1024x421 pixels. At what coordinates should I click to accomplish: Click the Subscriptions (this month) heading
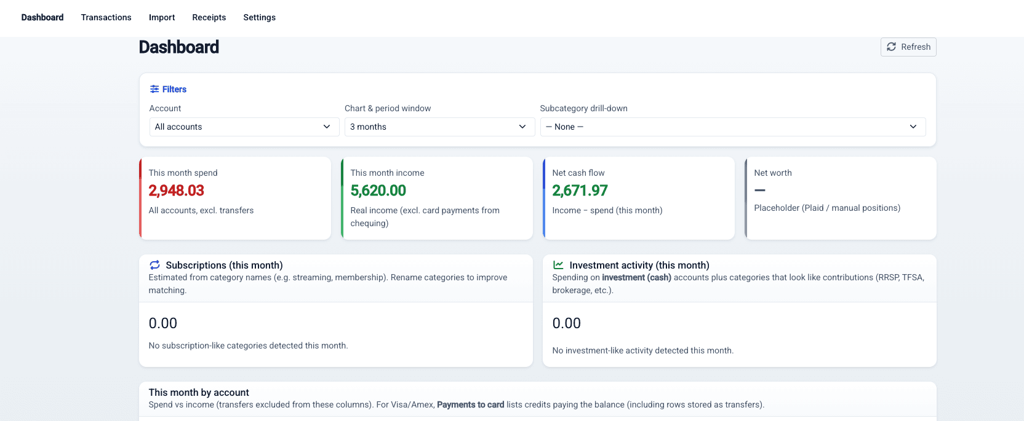click(x=224, y=265)
